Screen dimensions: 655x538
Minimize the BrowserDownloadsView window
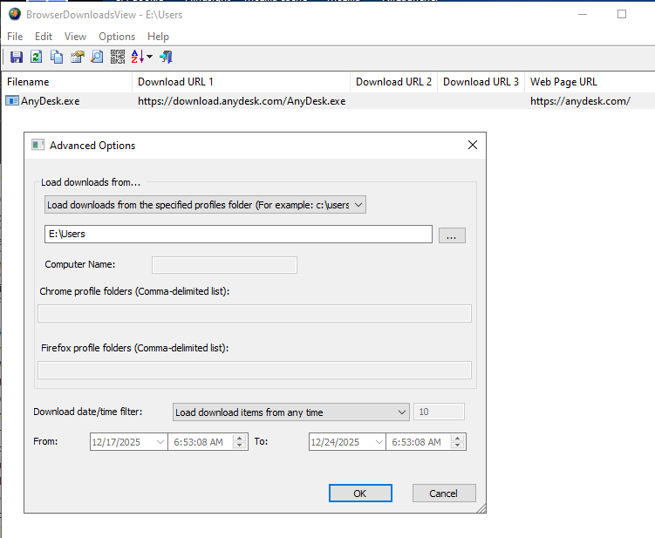click(583, 14)
